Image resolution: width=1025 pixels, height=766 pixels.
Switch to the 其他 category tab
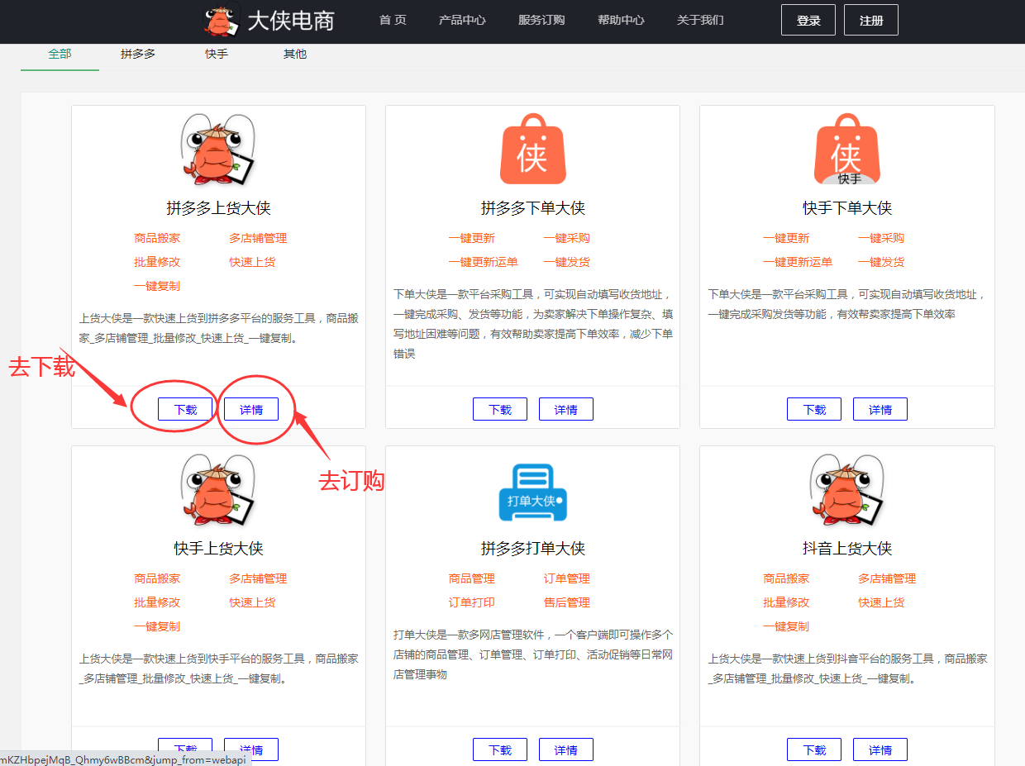point(295,54)
